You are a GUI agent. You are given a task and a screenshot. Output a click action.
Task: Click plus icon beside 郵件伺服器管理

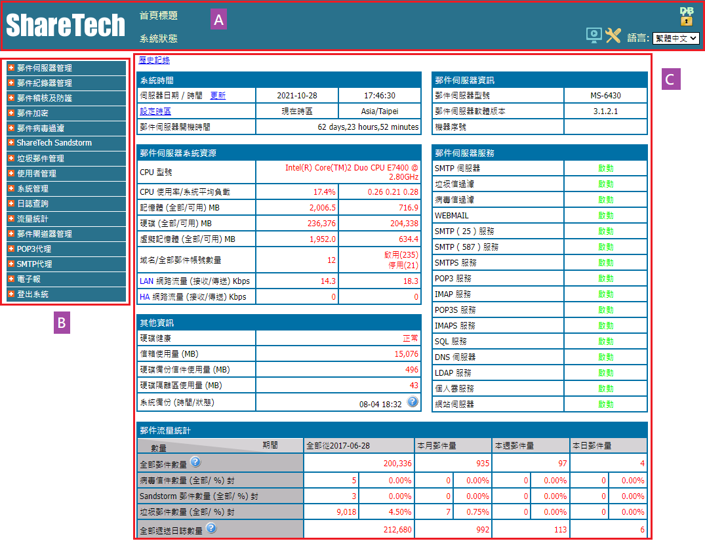(11, 68)
